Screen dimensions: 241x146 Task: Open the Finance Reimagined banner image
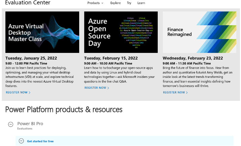[x=199, y=32]
